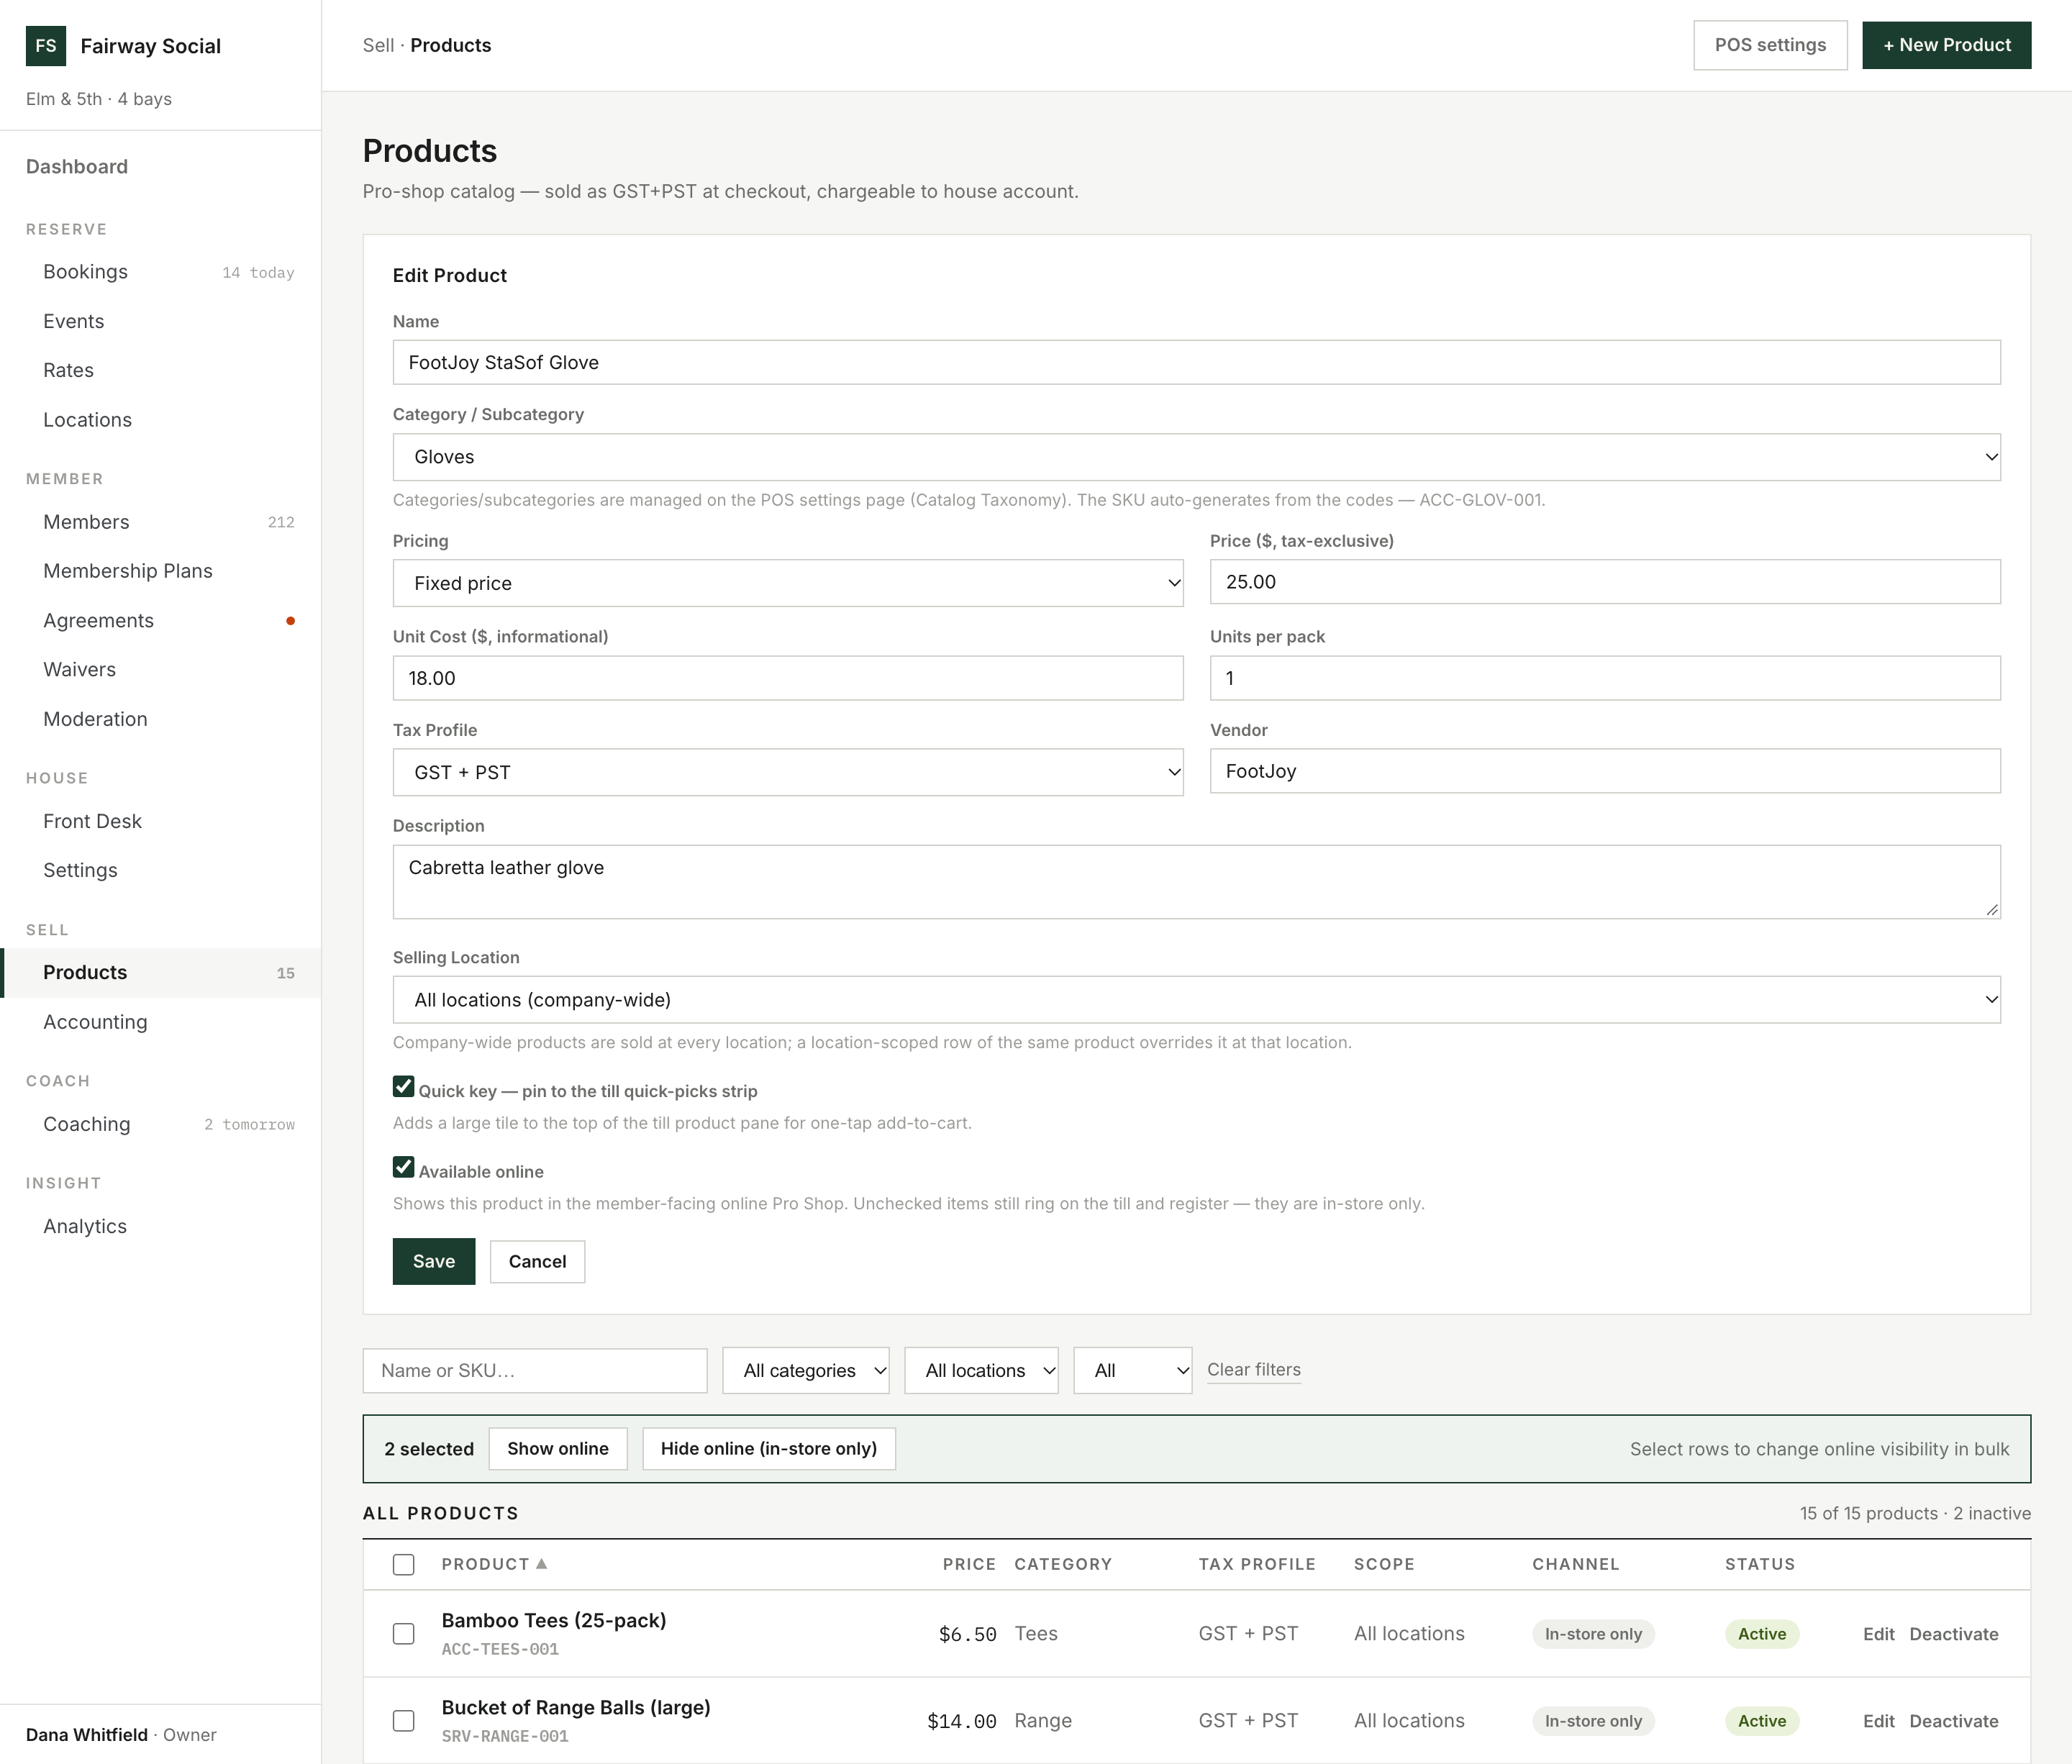2072x1764 pixels.
Task: Open Locations in the sidebar
Action: 160,420
